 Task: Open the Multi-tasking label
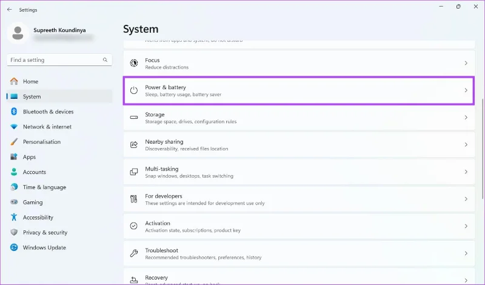click(162, 169)
